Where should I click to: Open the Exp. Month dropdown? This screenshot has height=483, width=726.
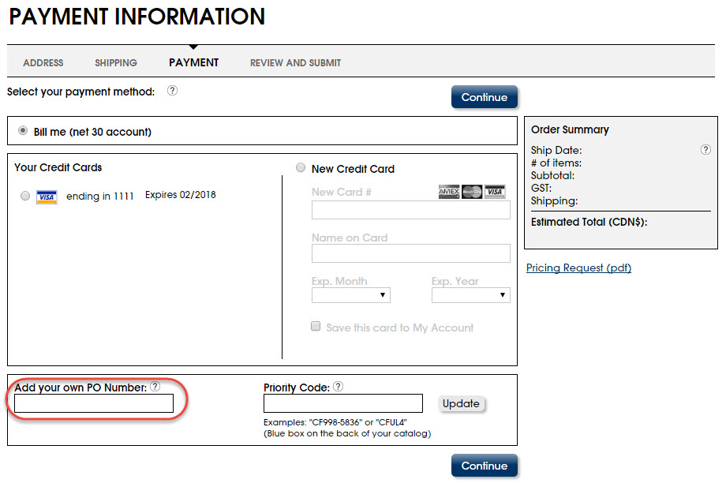click(x=350, y=295)
